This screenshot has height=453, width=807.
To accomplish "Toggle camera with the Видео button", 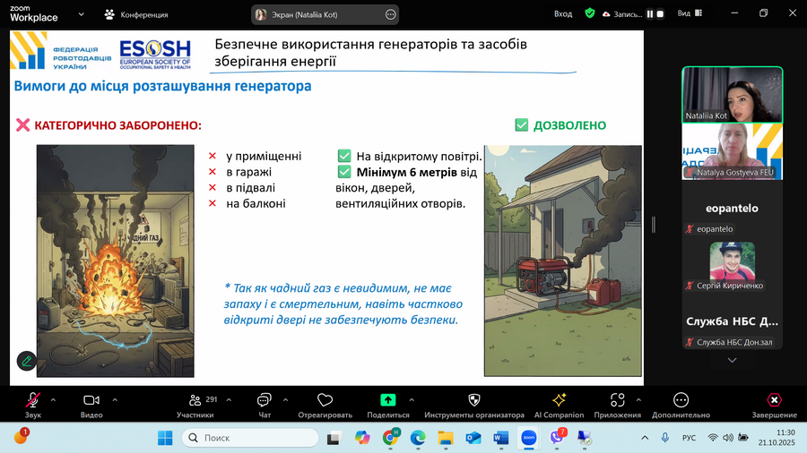I will click(91, 400).
